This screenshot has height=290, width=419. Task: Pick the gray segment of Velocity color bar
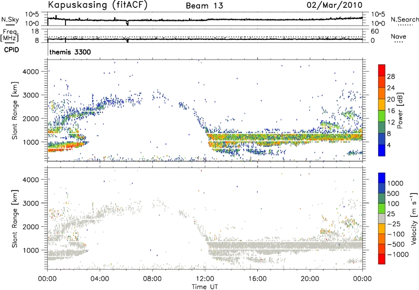click(382, 218)
